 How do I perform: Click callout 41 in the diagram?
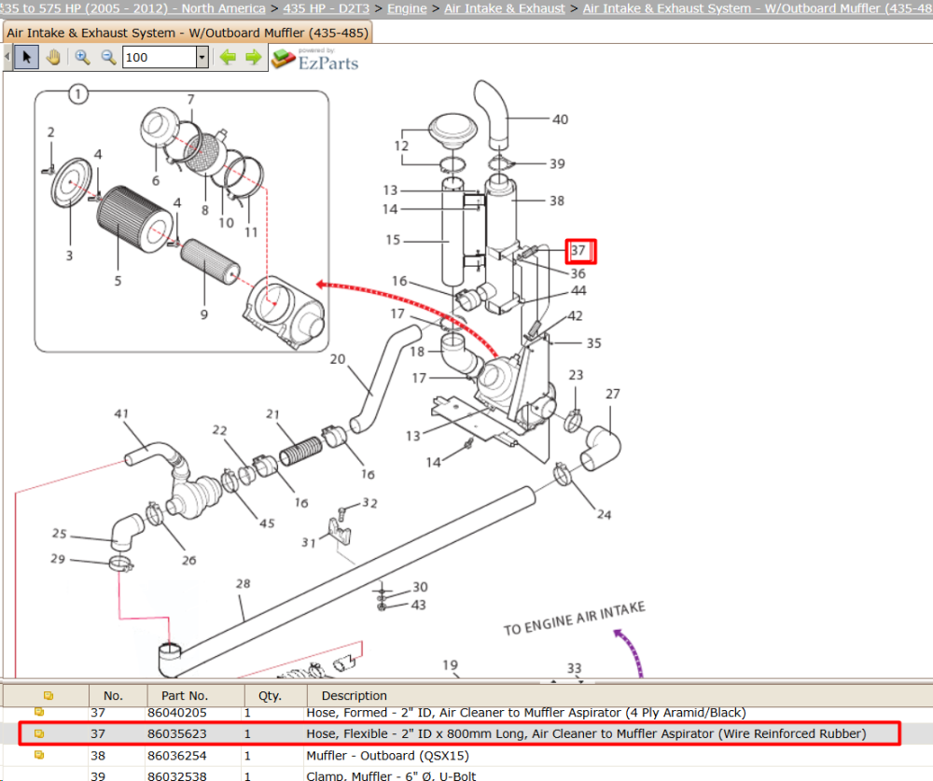(x=121, y=413)
